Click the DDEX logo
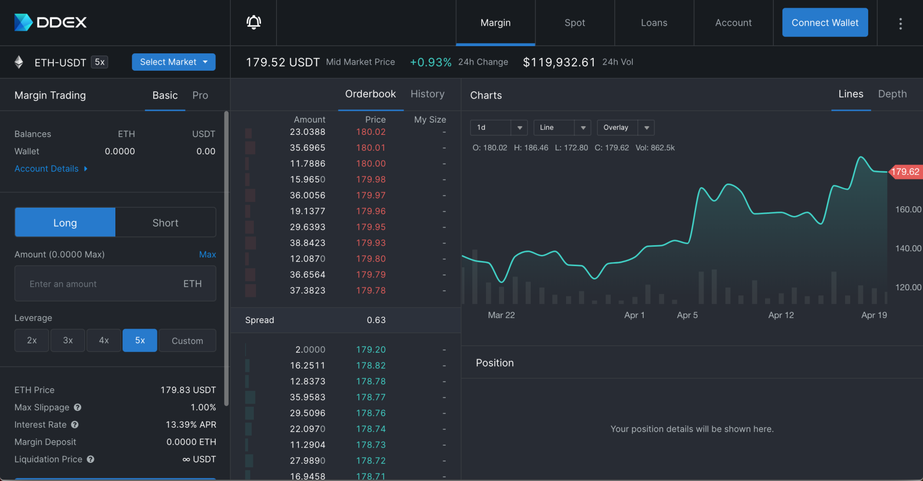The width and height of the screenshot is (923, 481). [x=50, y=22]
